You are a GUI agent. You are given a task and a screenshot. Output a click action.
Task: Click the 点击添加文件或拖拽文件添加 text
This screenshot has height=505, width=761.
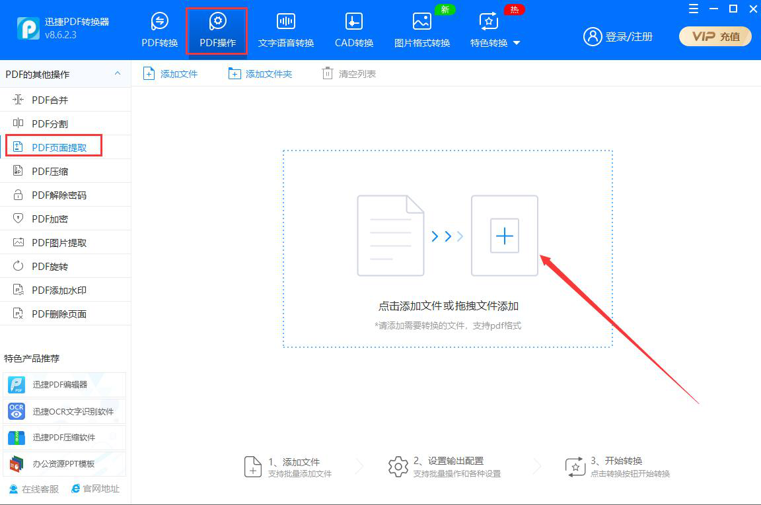point(448,306)
